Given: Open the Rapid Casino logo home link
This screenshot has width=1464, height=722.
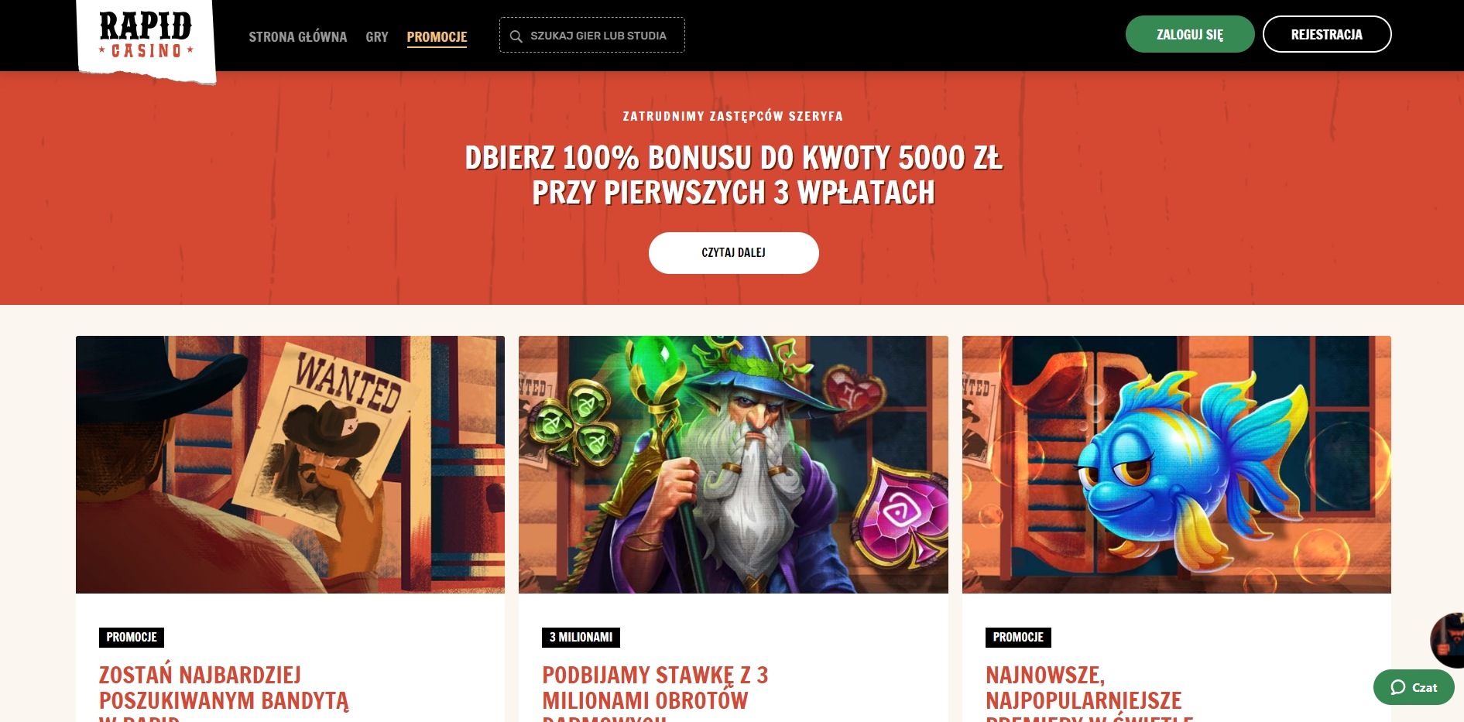Looking at the screenshot, I should [x=146, y=37].
